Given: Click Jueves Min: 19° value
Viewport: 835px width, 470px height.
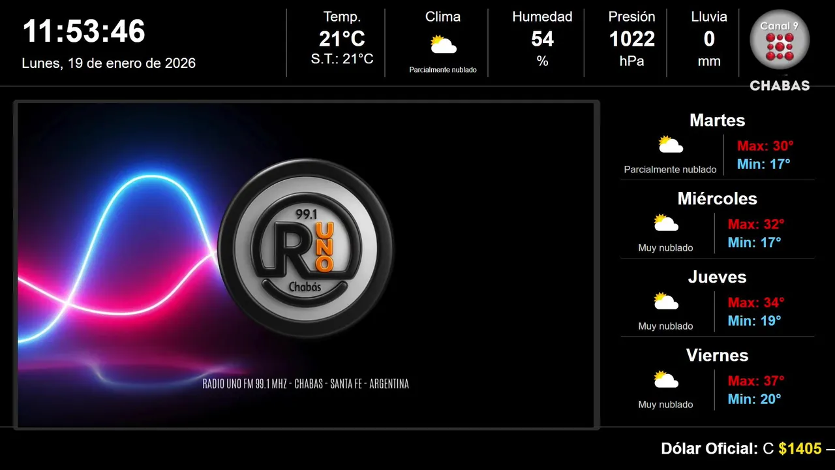Looking at the screenshot, I should (x=754, y=321).
